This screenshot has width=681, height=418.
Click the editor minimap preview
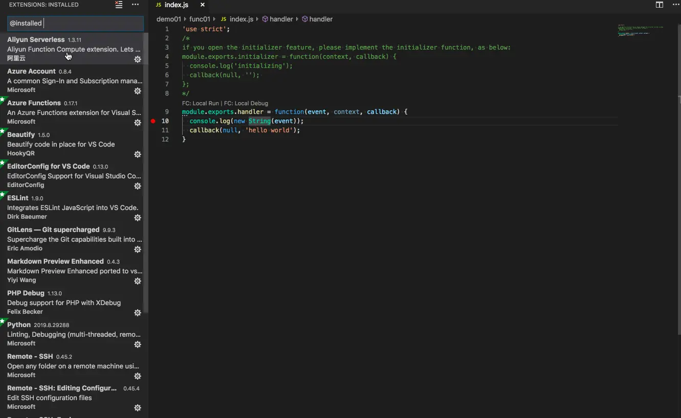click(x=640, y=31)
